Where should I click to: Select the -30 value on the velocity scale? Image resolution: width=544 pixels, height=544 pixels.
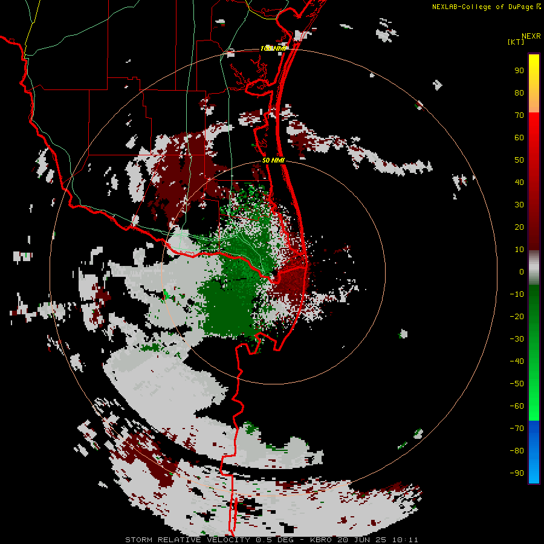(517, 339)
